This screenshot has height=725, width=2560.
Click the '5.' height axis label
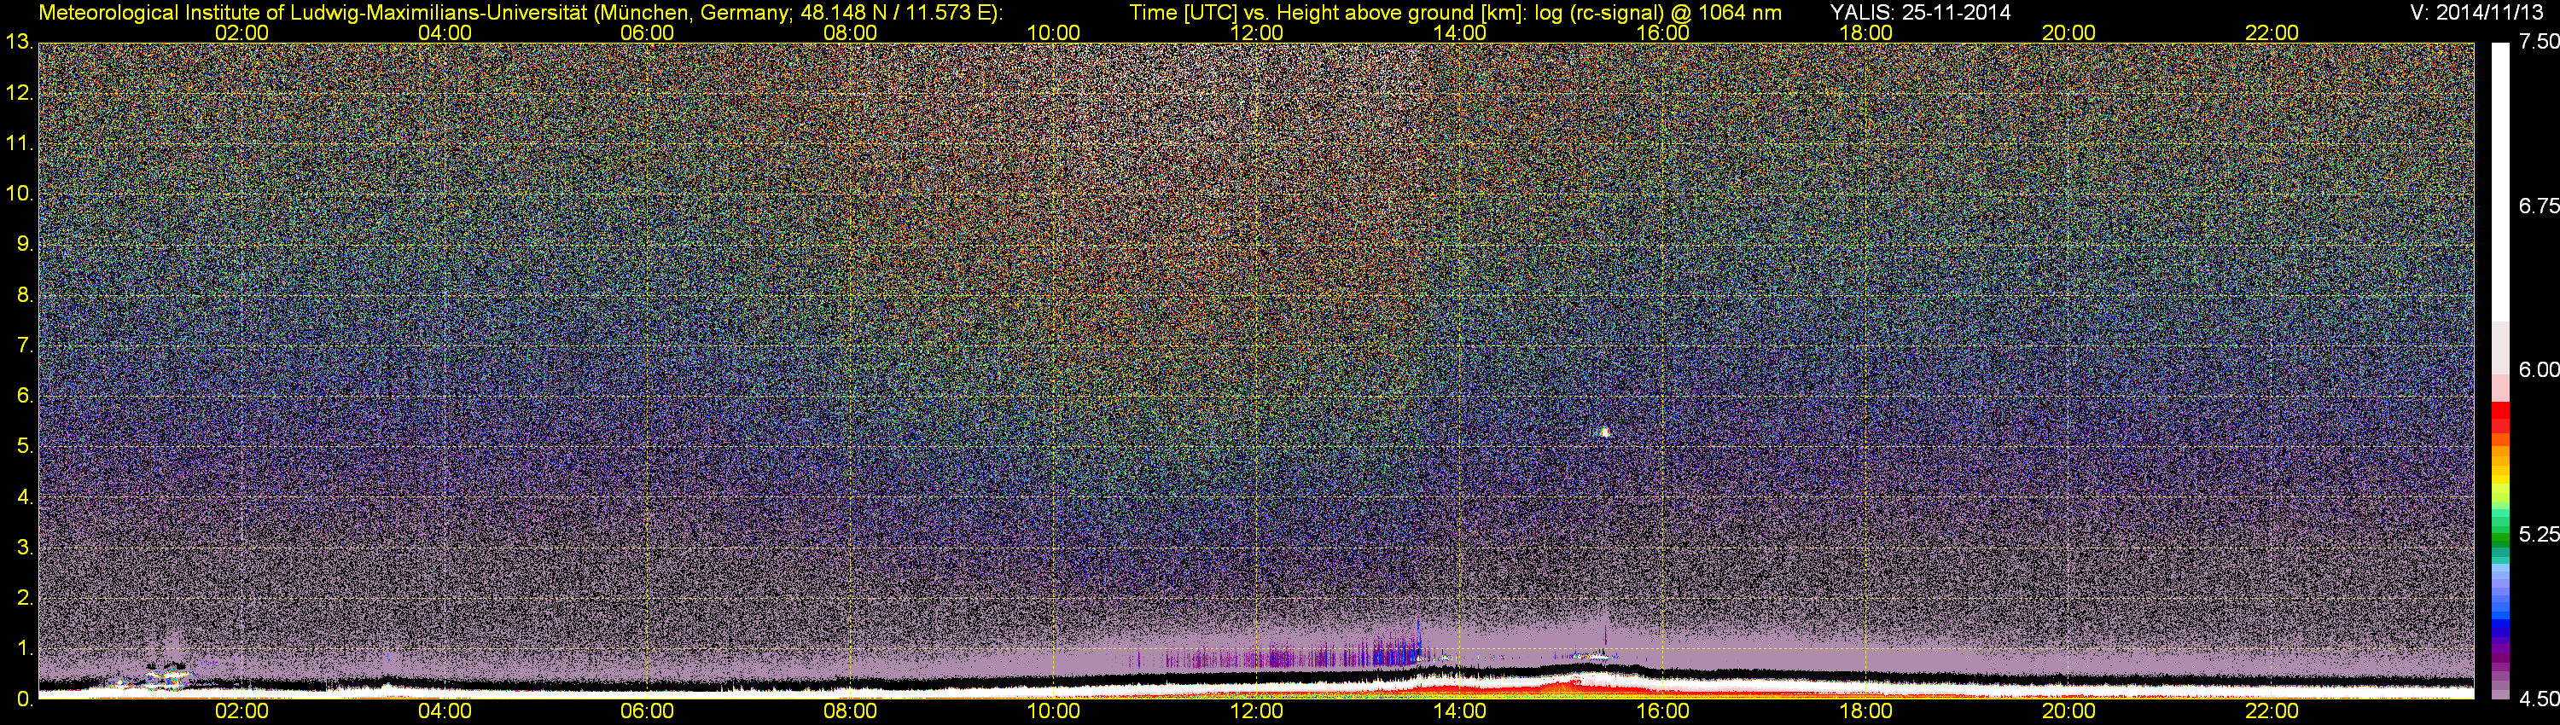click(x=25, y=447)
